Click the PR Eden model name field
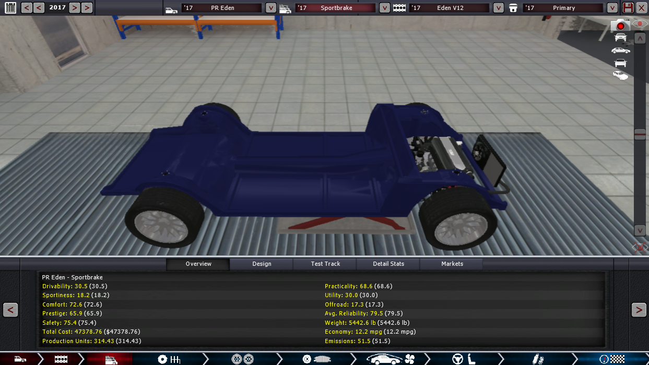 [221, 8]
